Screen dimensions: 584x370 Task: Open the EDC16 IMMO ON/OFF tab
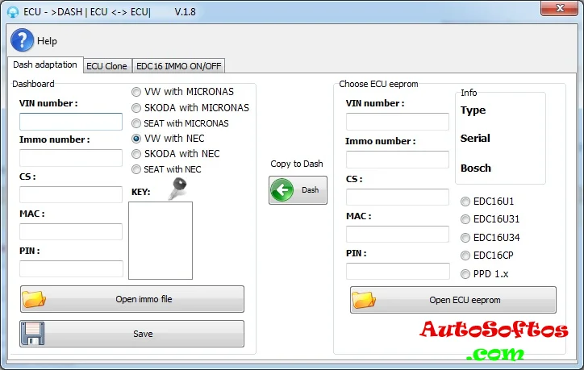pos(179,66)
